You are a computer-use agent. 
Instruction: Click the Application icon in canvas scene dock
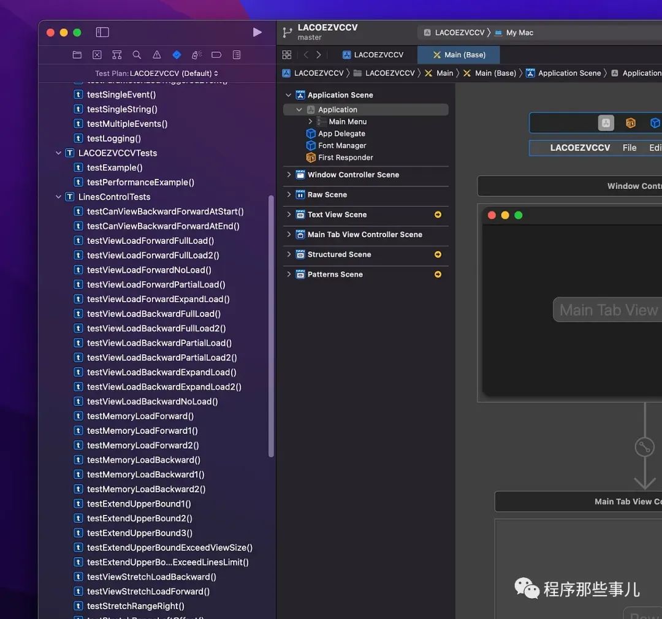[606, 123]
